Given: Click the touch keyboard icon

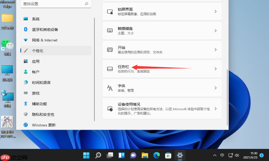Looking at the screenshot, I should click(x=110, y=31).
